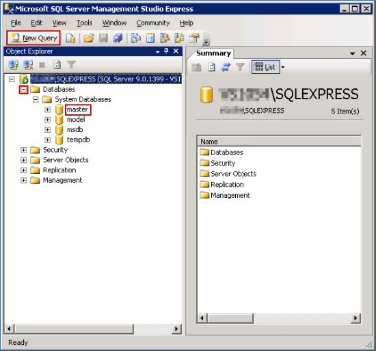Select Replication folder in Summary list
376x351 pixels.
(x=221, y=185)
